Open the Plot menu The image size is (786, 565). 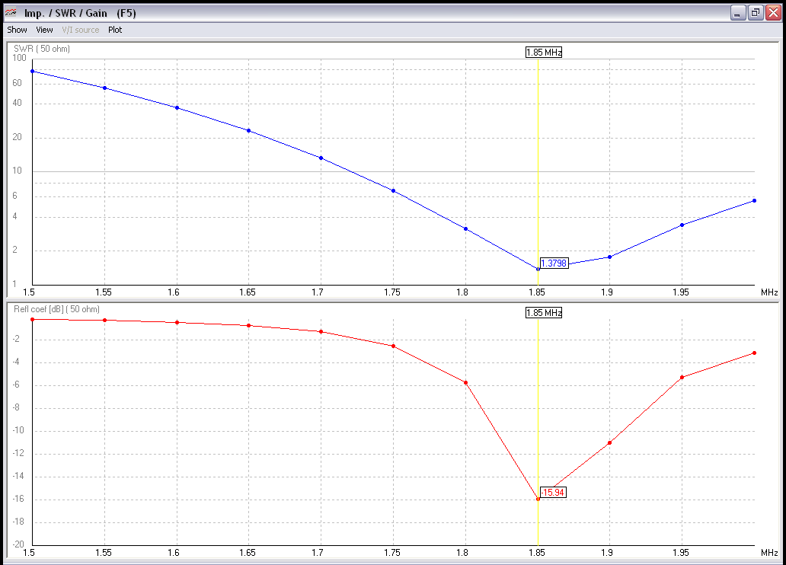(x=115, y=30)
